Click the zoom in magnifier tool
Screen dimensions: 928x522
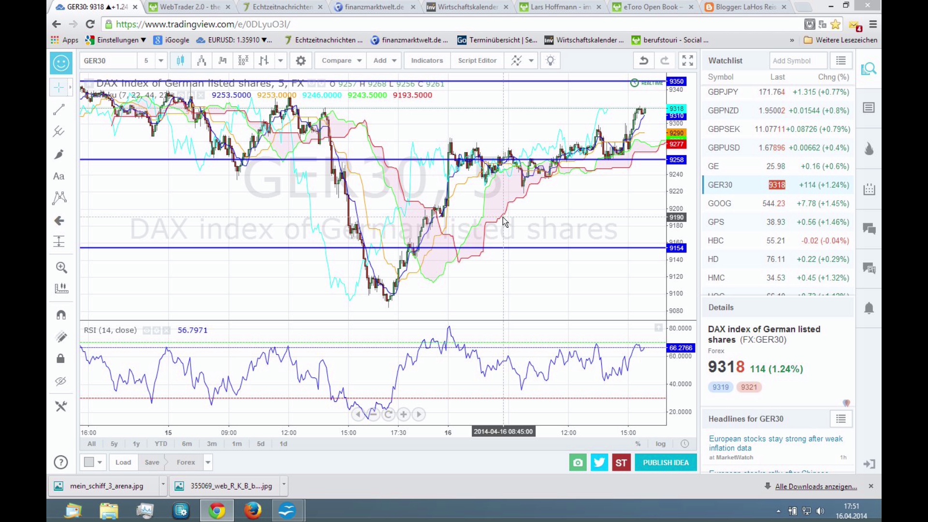click(61, 267)
